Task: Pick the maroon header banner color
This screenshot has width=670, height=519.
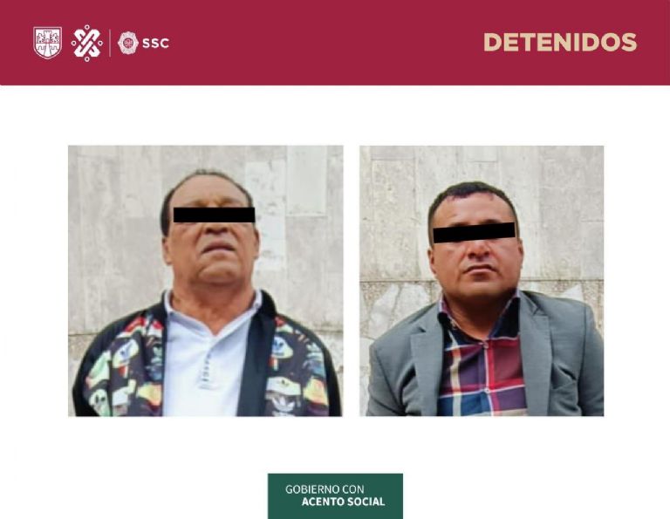Action: click(335, 43)
